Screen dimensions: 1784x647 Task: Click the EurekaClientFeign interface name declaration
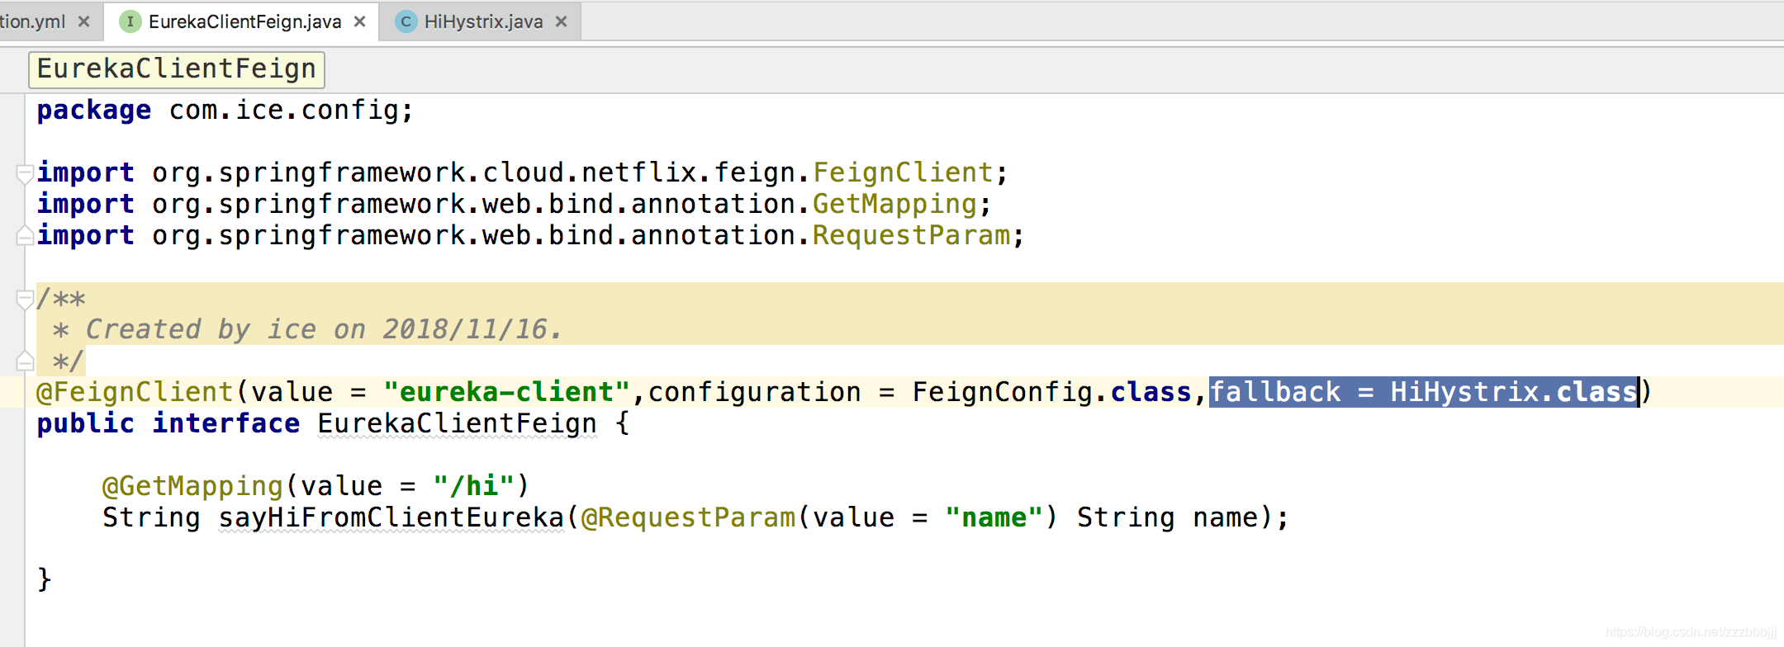[x=457, y=423]
